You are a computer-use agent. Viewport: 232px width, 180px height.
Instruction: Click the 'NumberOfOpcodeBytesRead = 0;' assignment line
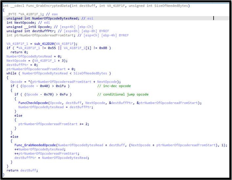(34, 56)
